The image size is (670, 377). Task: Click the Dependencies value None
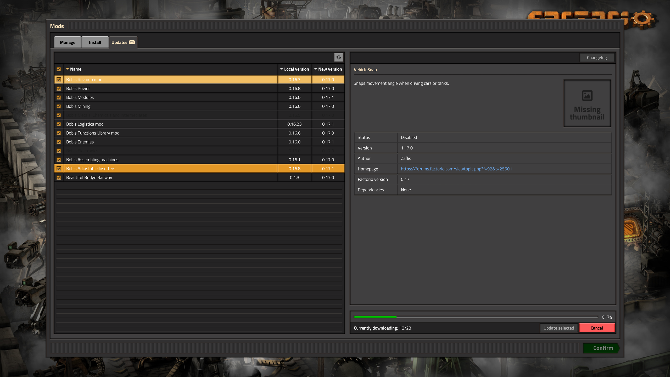[406, 190]
